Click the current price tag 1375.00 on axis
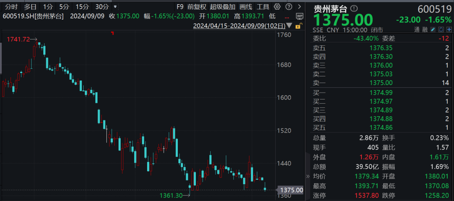Viewport: 454px width, 201px height. pos(291,190)
